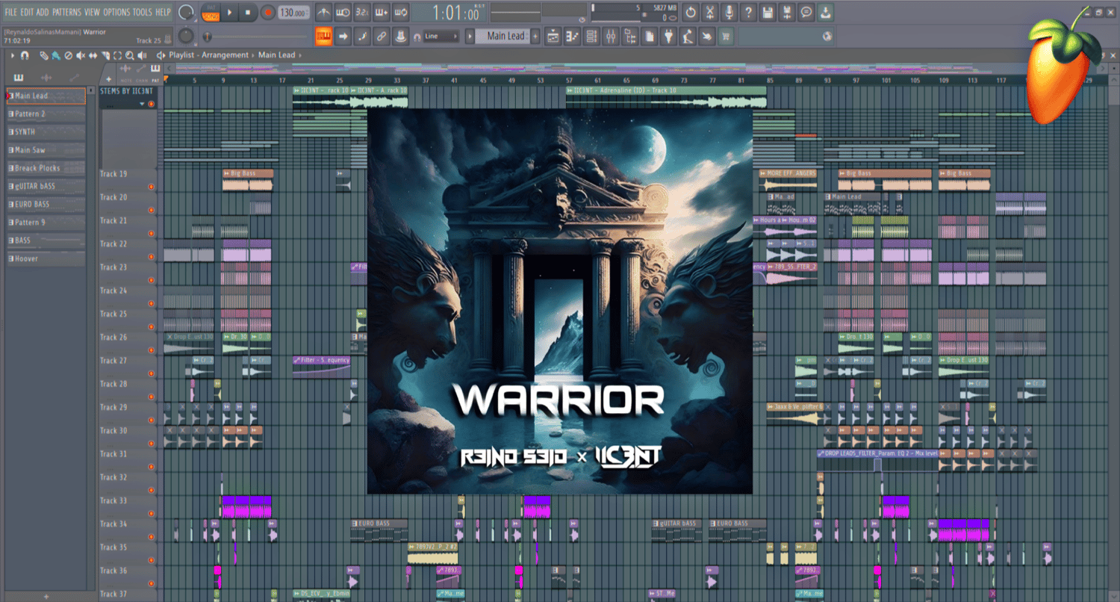
Task: Click Playlist - Arrangement breadcrumb
Action: tap(209, 55)
